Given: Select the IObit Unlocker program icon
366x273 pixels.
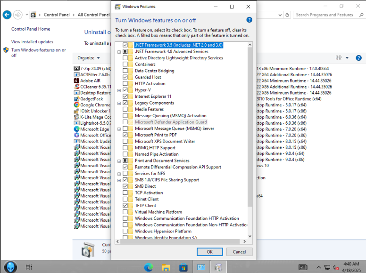Looking at the screenshot, I should [76, 111].
